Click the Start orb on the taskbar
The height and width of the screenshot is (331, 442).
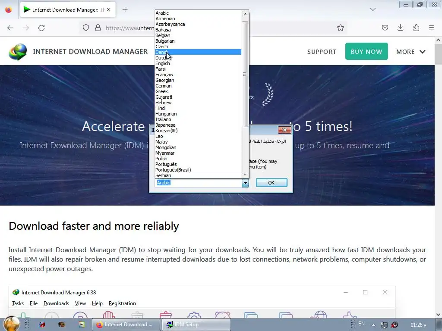pyautogui.click(x=11, y=324)
